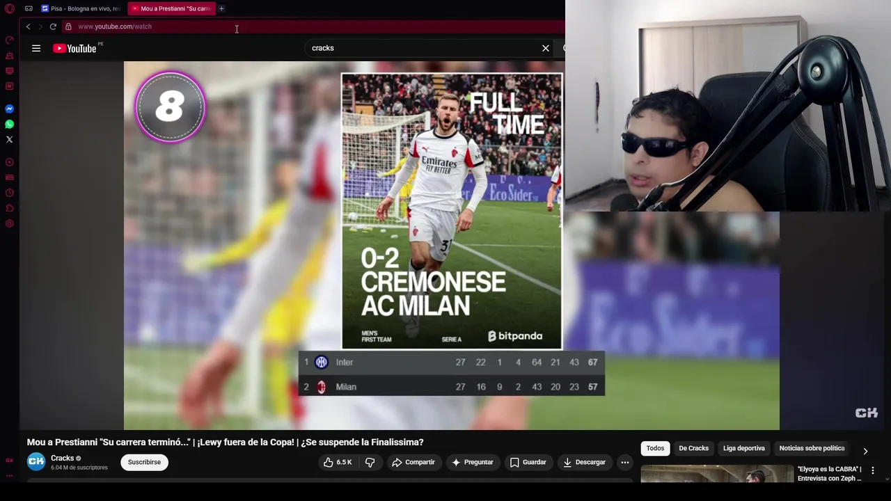Go forward with the browser forward arrow

click(x=40, y=26)
